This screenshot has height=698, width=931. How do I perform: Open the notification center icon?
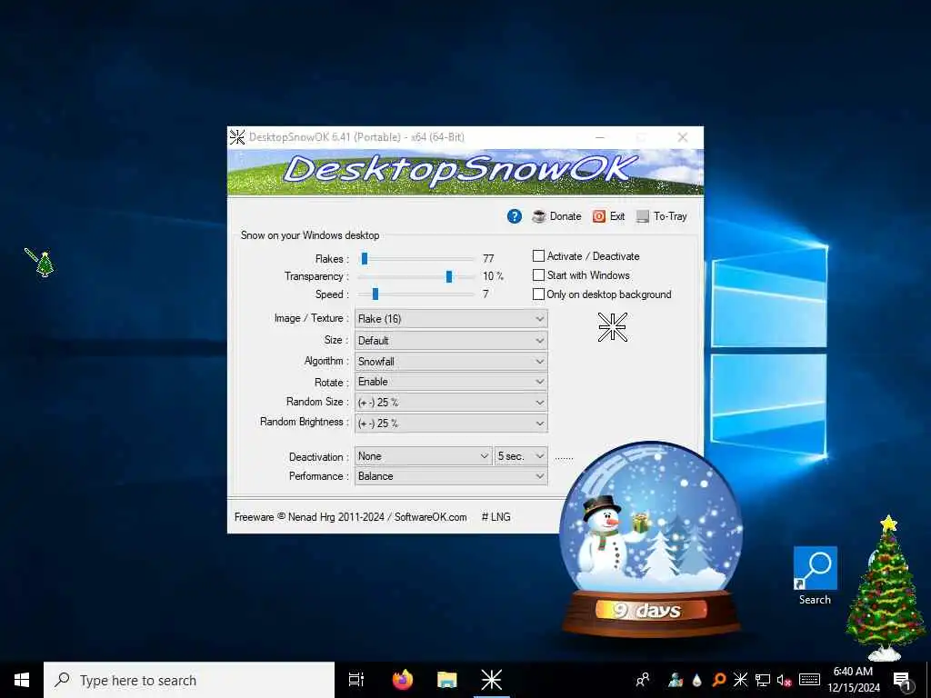point(901,680)
